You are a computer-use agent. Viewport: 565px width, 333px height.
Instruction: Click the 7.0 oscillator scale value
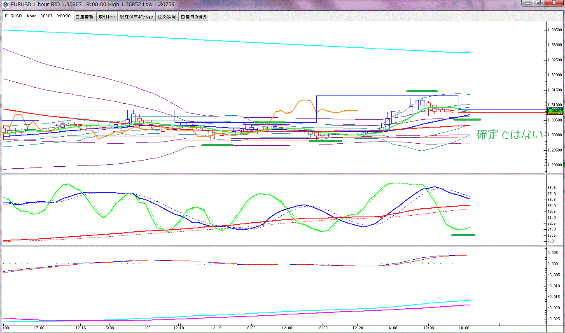click(x=551, y=241)
